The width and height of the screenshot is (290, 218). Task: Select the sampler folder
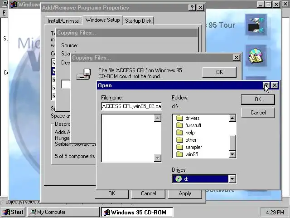(189, 147)
